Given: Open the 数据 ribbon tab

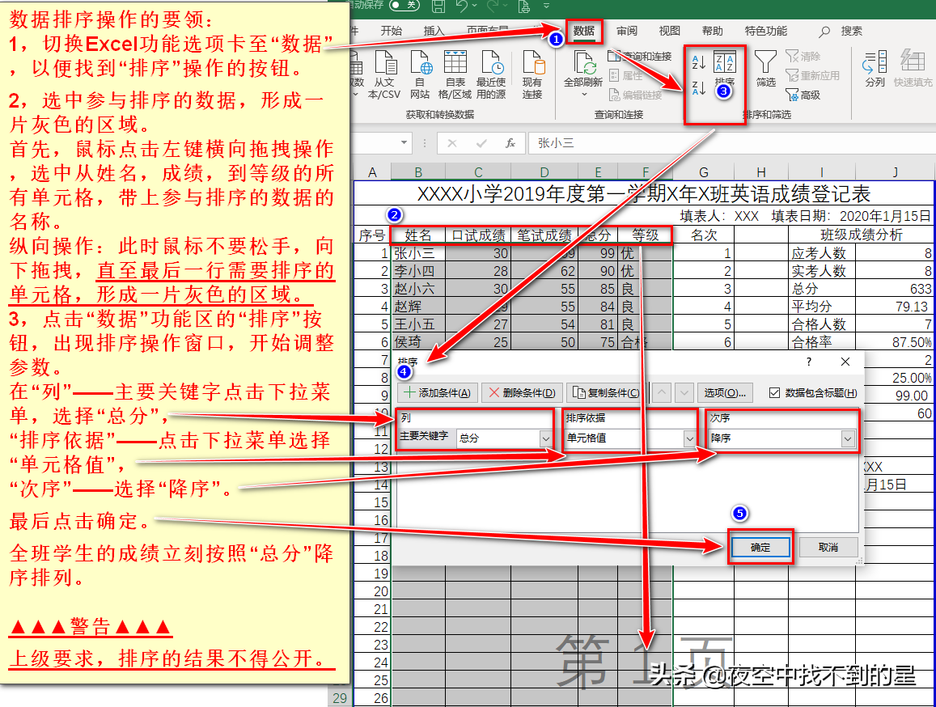Looking at the screenshot, I should pos(584,31).
